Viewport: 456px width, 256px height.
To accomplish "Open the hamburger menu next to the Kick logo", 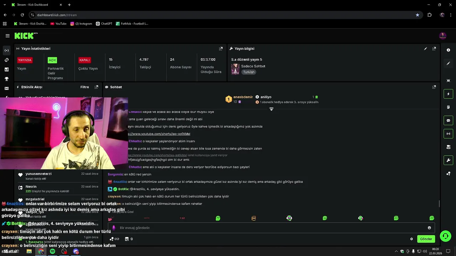I will coord(7,36).
